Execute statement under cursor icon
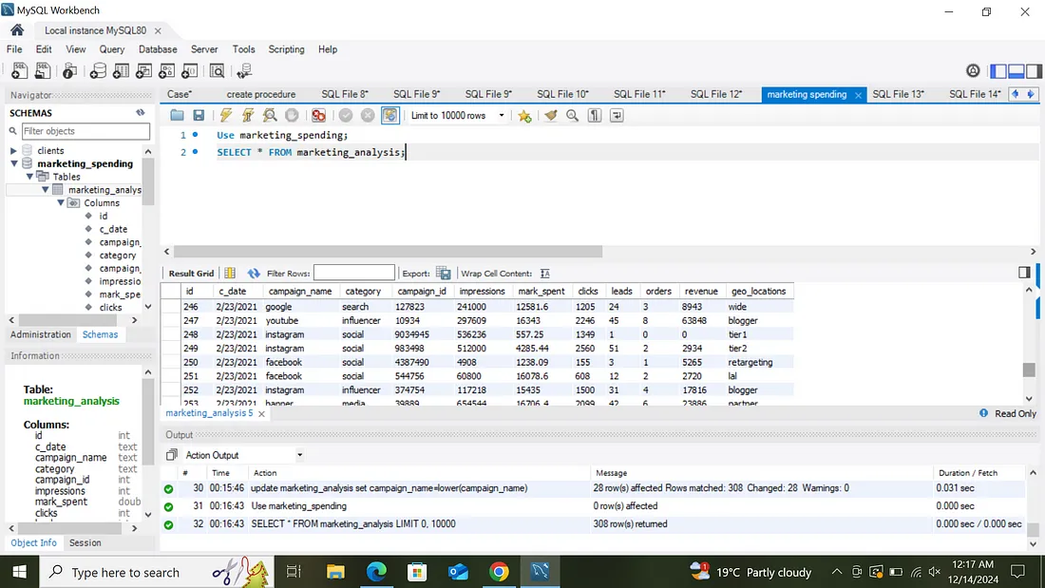1045x588 pixels. (x=248, y=115)
